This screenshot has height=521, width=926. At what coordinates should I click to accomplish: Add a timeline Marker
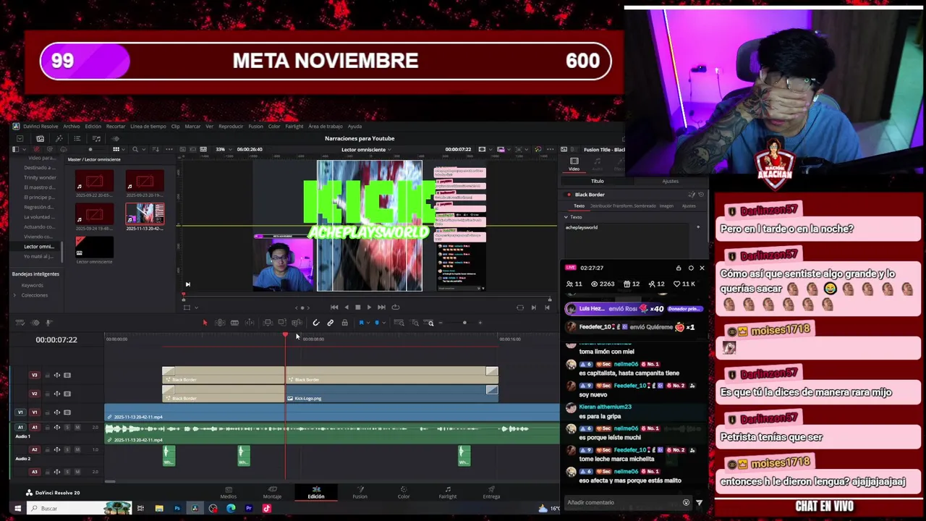[376, 323]
